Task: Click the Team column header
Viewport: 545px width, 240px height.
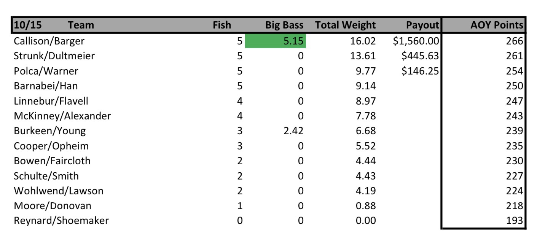Action: tap(81, 25)
